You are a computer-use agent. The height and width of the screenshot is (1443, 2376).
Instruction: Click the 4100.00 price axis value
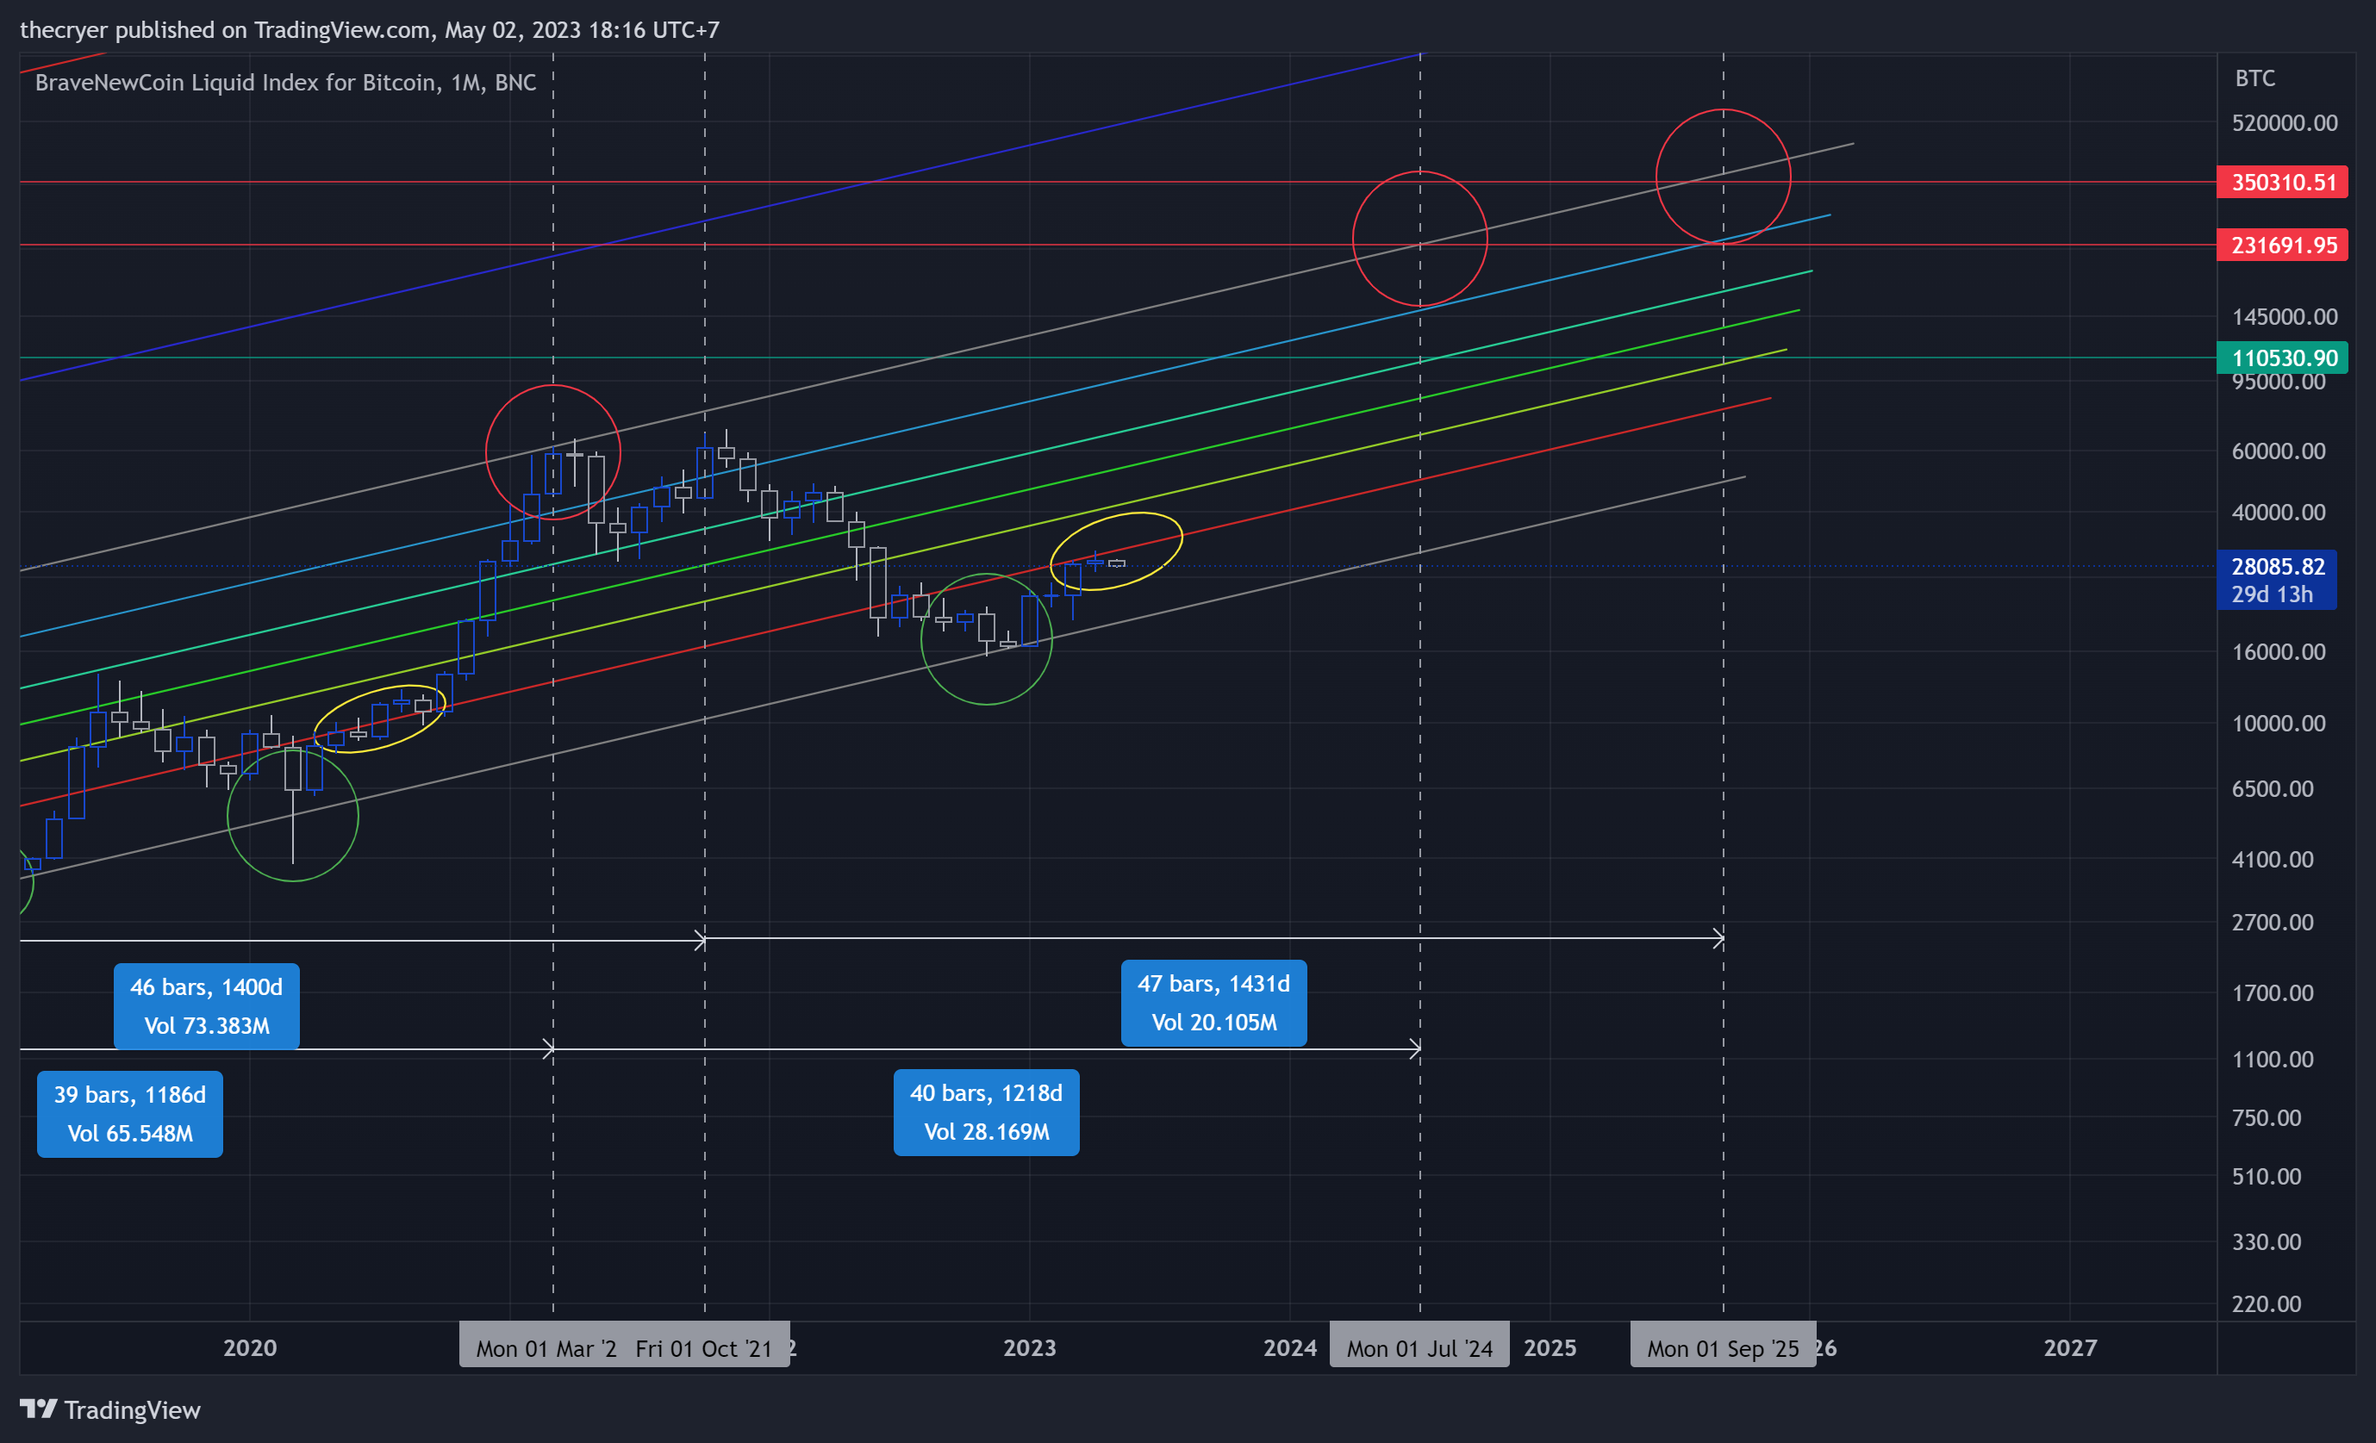click(2273, 859)
